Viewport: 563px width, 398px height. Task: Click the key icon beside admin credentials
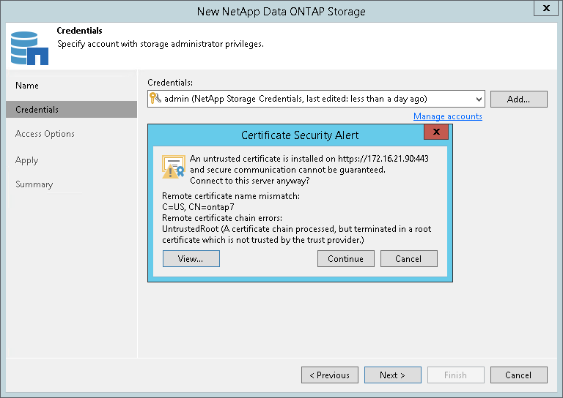coord(155,98)
